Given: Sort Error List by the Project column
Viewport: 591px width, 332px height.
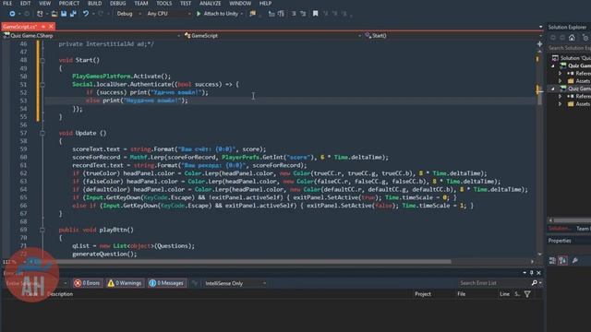Looking at the screenshot, I should click(x=423, y=294).
